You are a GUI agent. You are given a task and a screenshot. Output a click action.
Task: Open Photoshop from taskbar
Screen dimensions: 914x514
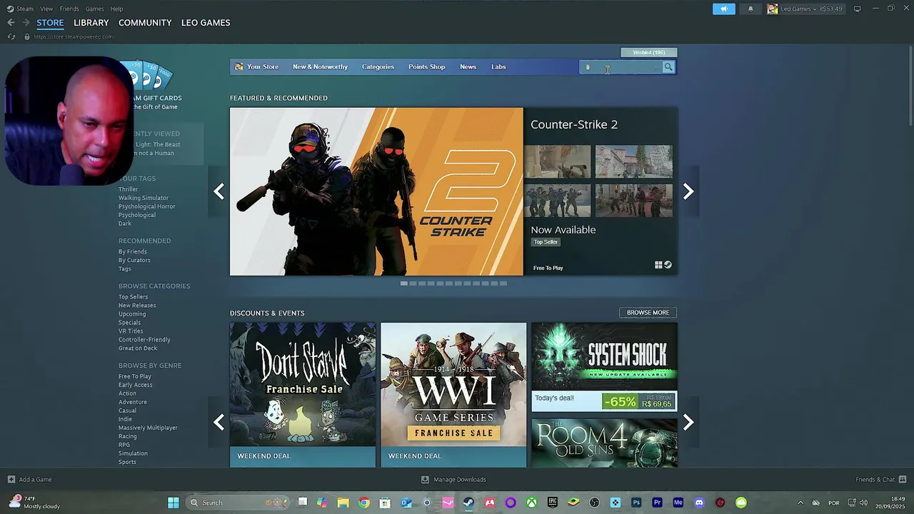click(x=636, y=503)
